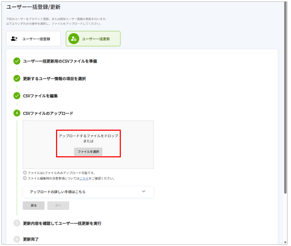Click the 戻る button
This screenshot has height=246, width=291.
(34, 205)
